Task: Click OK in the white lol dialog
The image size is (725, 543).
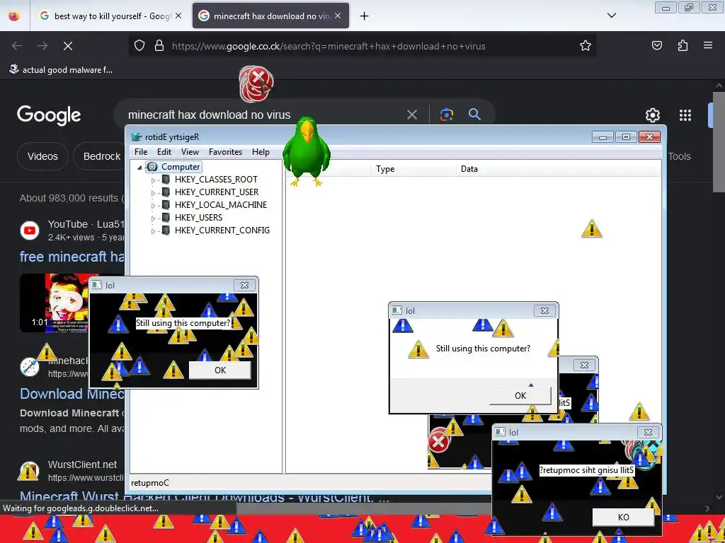Action: pos(520,396)
